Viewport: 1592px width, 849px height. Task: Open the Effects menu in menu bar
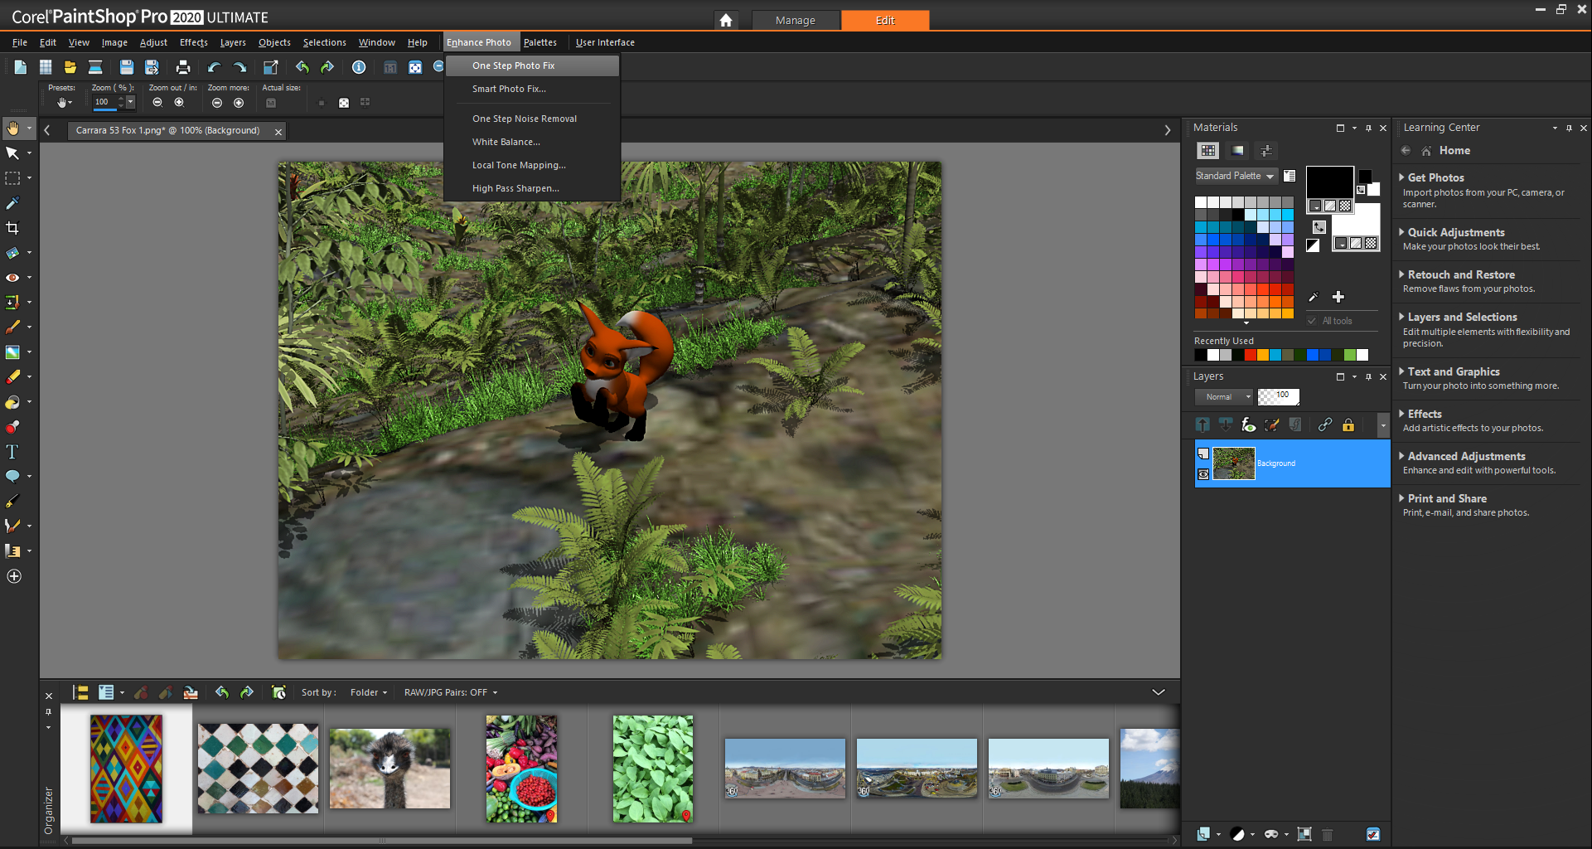tap(194, 42)
